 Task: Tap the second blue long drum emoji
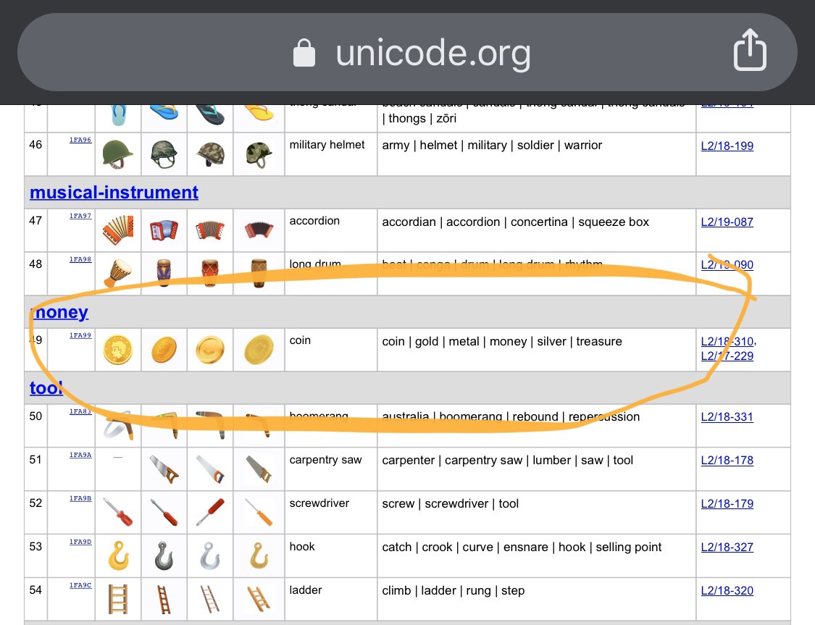click(164, 273)
